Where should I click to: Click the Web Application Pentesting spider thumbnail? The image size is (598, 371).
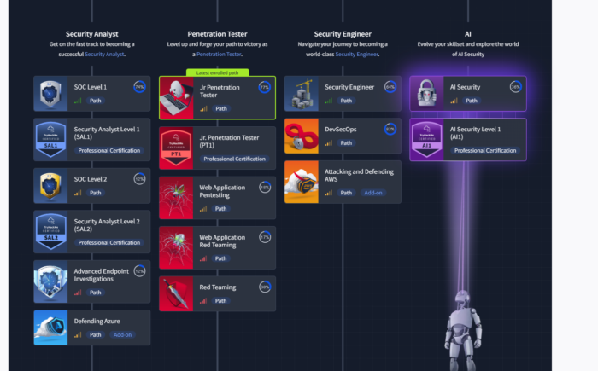[x=176, y=198]
